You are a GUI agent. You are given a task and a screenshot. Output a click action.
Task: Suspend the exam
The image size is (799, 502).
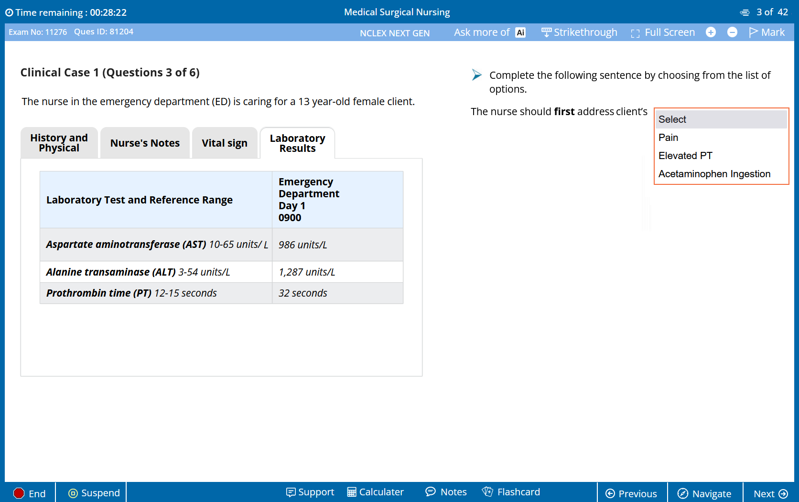click(x=94, y=493)
